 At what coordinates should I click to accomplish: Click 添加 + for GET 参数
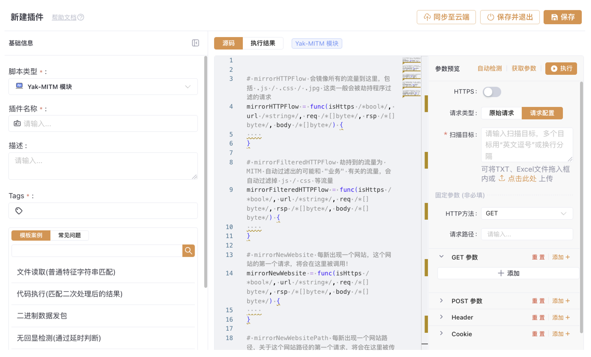(x=561, y=257)
